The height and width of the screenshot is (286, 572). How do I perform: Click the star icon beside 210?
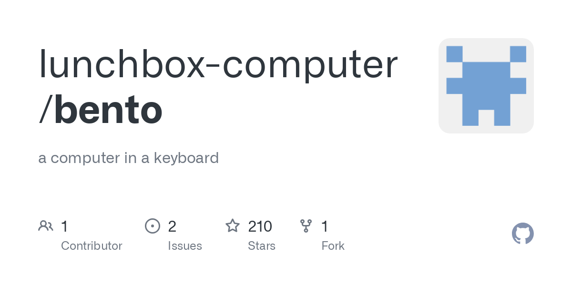pyautogui.click(x=232, y=226)
